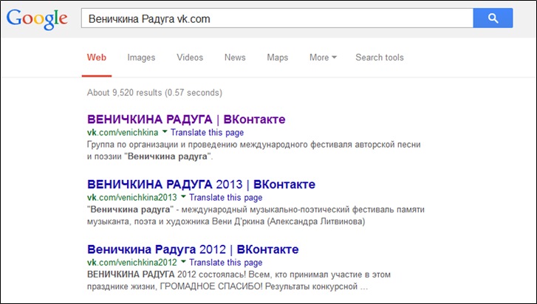Click the vk.com/venichkina green URL
537x304 pixels.
tap(123, 132)
